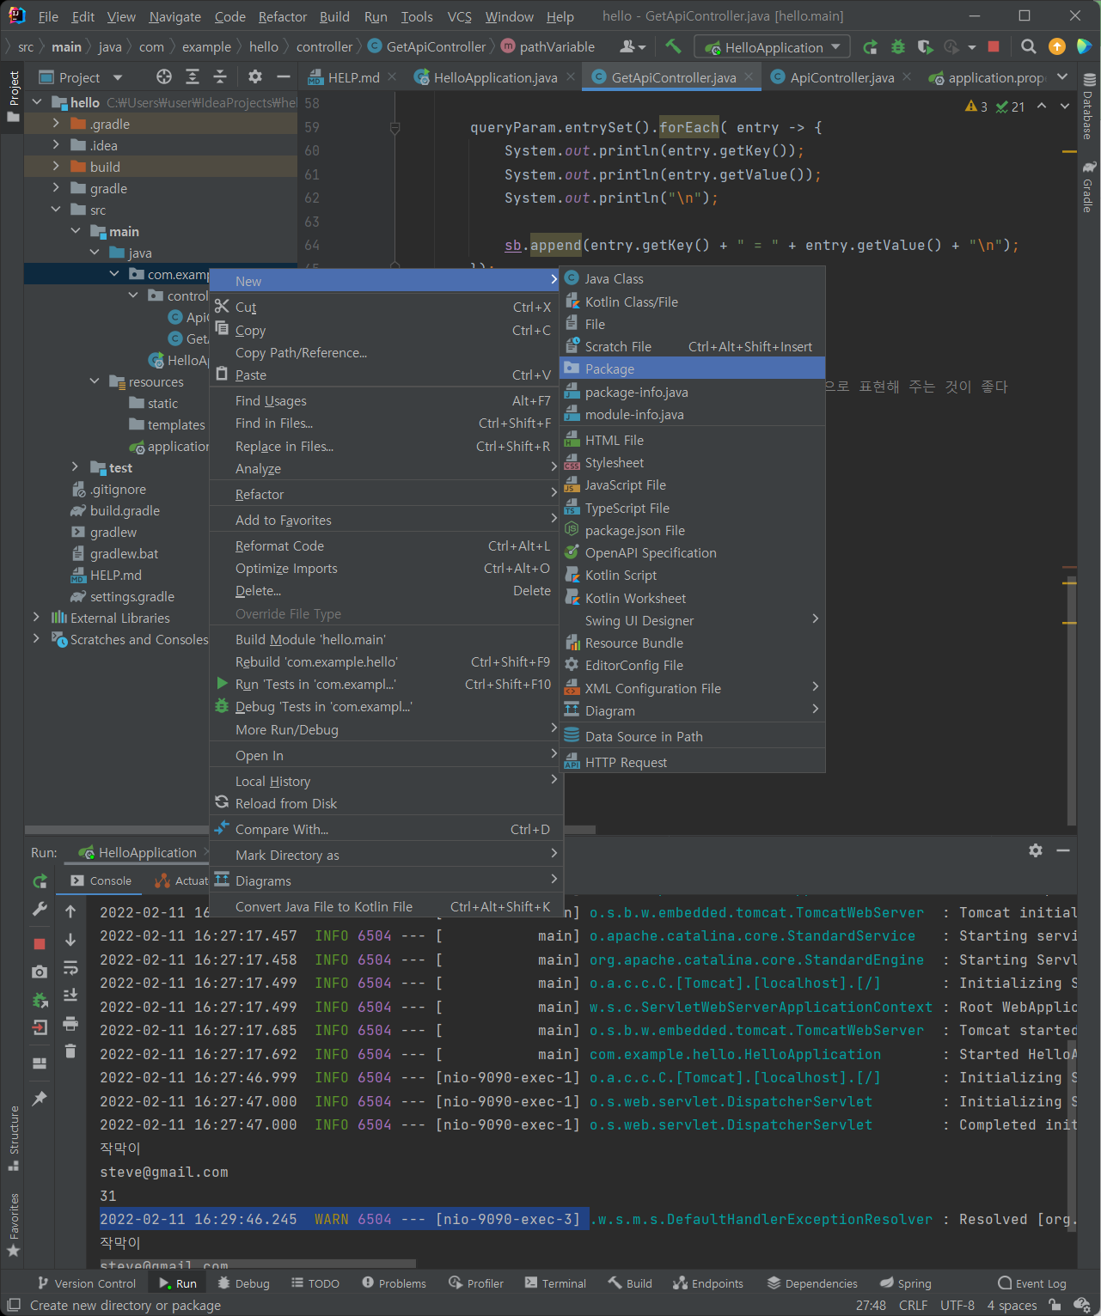Image resolution: width=1101 pixels, height=1316 pixels.
Task: Open the Problems tool window button
Action: coord(394,1283)
